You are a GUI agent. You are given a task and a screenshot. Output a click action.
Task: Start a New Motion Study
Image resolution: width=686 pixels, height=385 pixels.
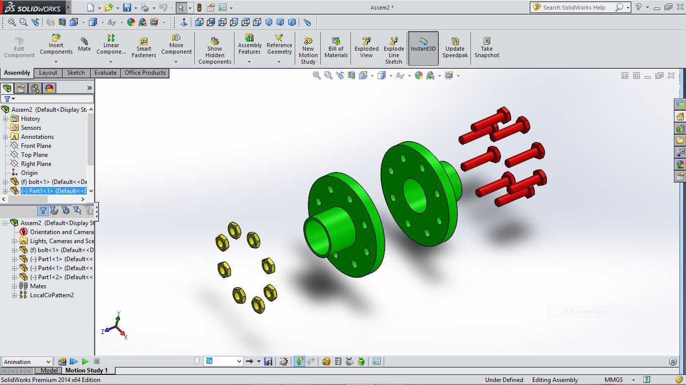[308, 51]
